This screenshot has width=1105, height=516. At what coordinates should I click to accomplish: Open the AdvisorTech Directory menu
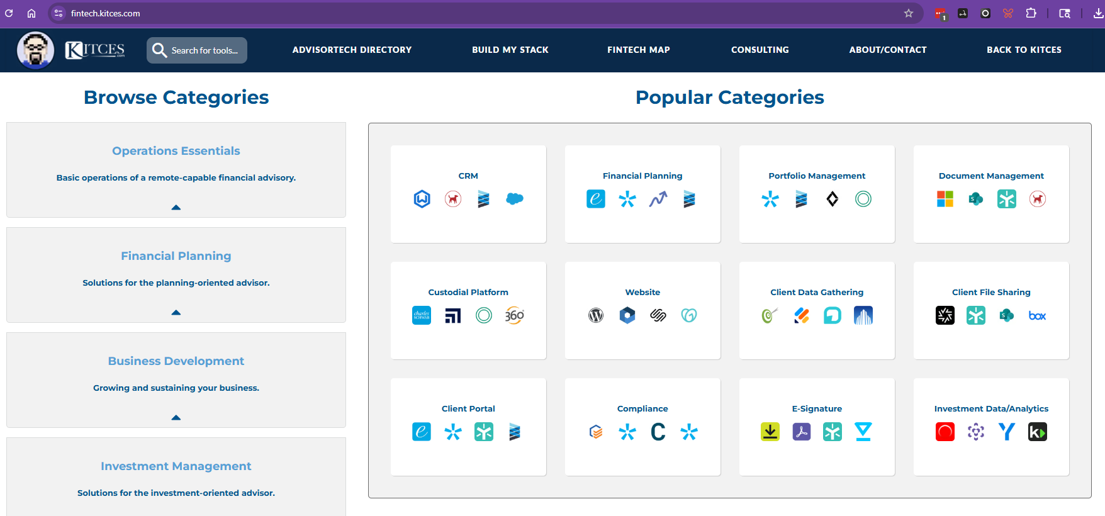click(352, 50)
